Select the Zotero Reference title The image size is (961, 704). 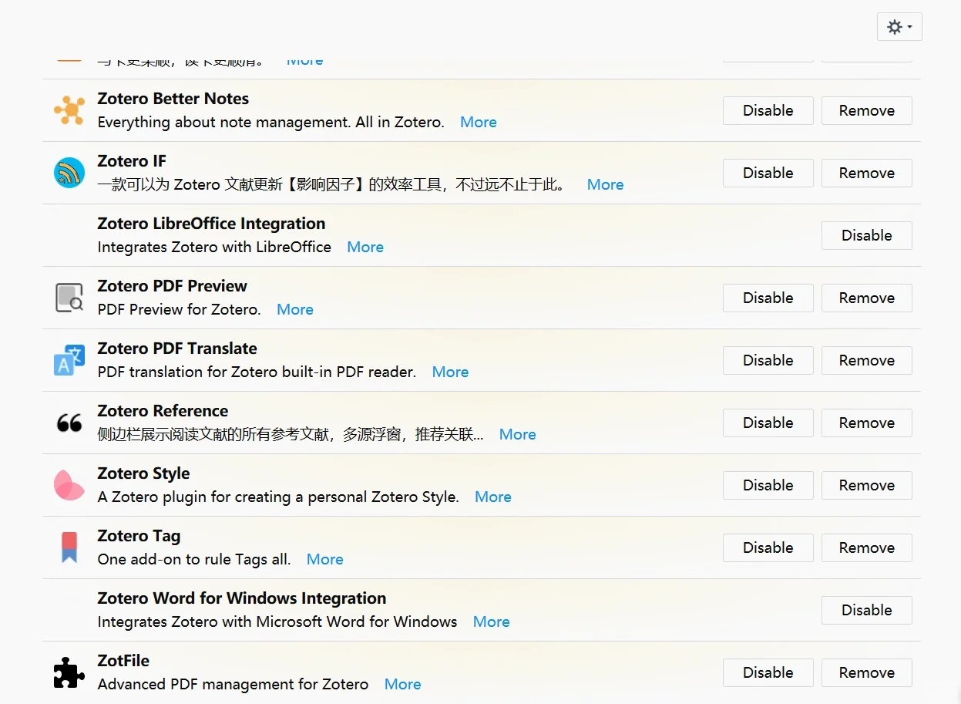163,411
